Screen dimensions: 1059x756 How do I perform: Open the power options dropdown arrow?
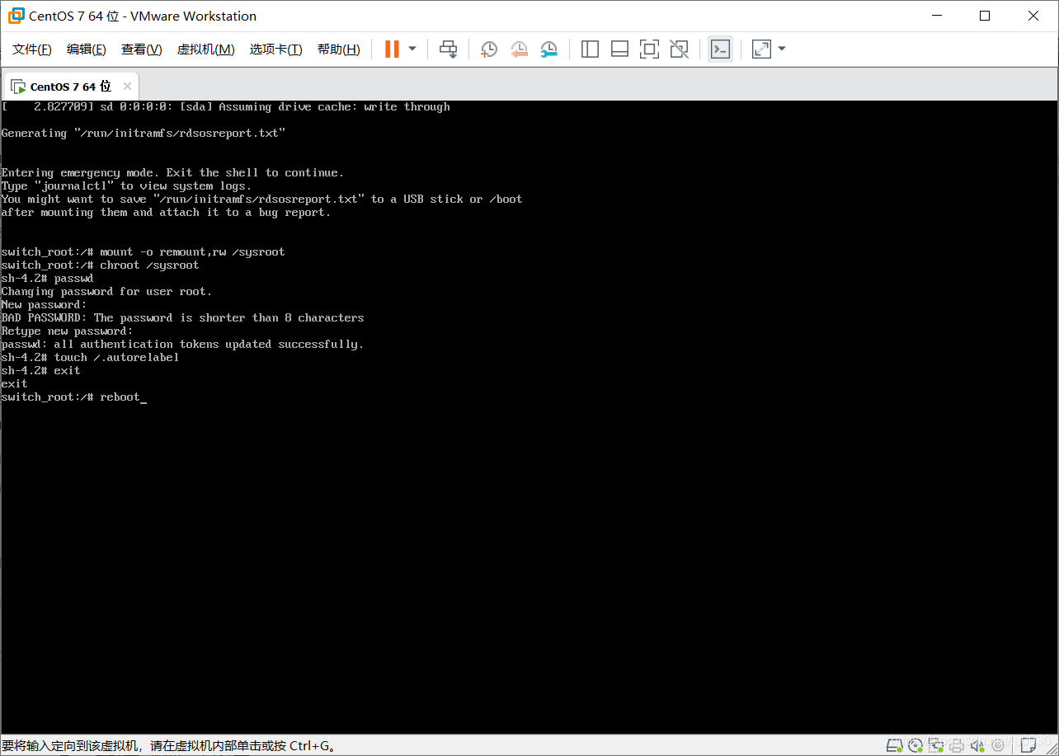pos(412,49)
